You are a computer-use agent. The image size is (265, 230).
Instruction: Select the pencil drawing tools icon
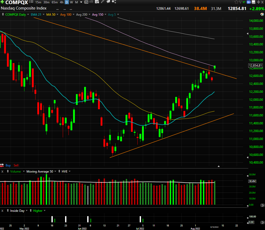[103, 2]
